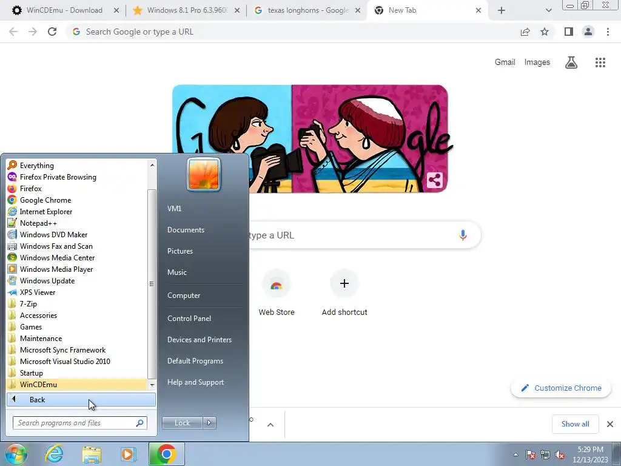Open the Chrome profile avatar

[588, 32]
